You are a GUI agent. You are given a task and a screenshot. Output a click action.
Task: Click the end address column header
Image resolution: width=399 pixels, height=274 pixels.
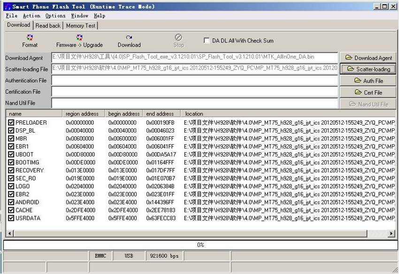click(161, 114)
